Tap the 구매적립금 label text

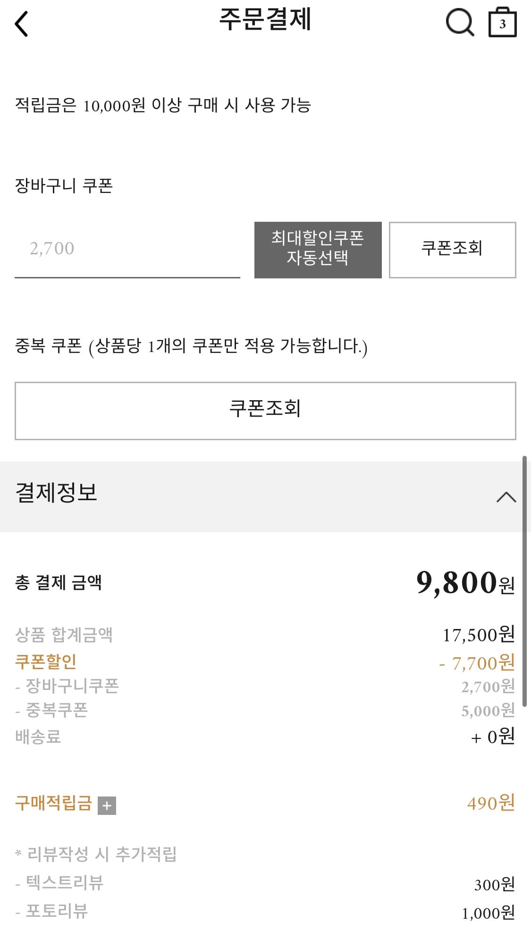pyautogui.click(x=53, y=803)
